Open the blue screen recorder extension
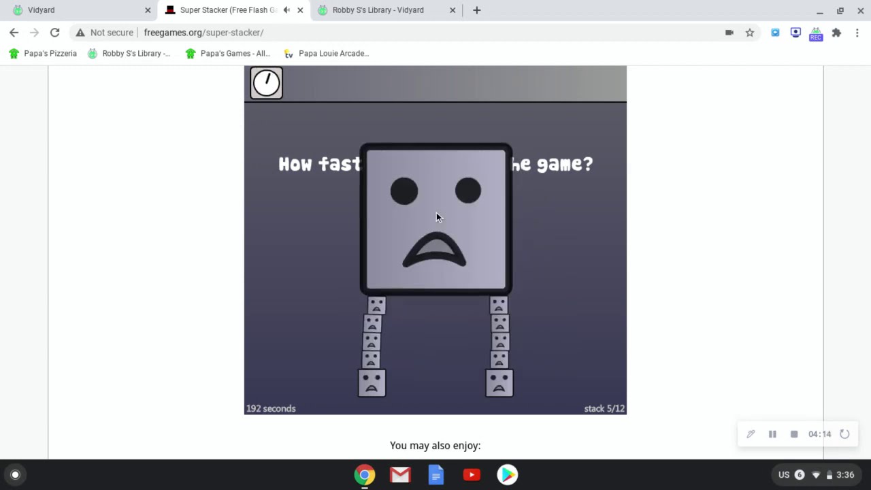Image resolution: width=871 pixels, height=490 pixels. 775,33
